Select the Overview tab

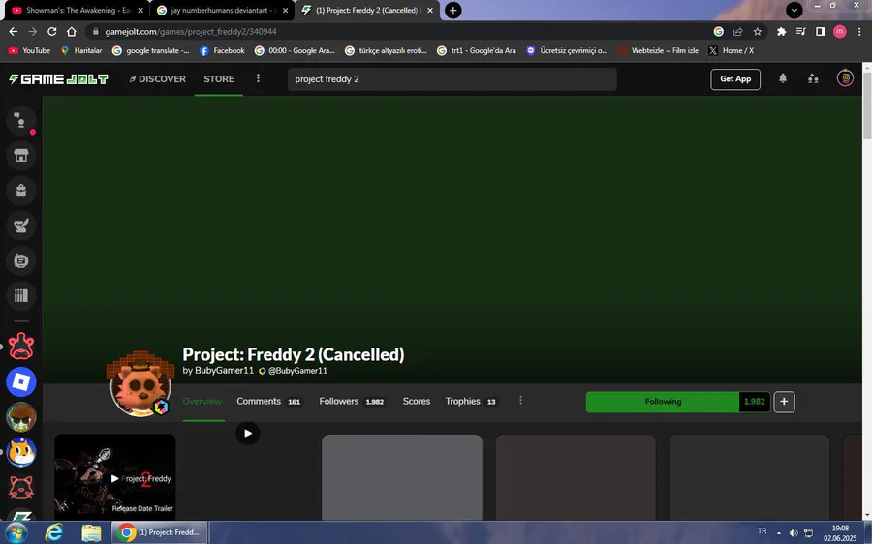pos(202,401)
